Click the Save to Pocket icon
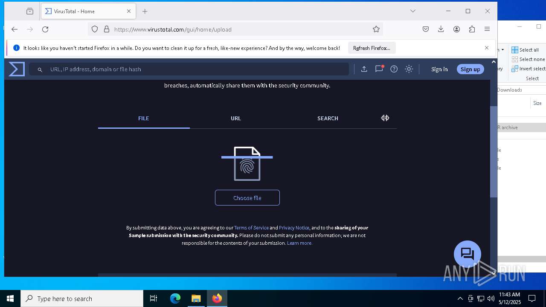Viewport: 546px width, 307px height. (x=426, y=29)
